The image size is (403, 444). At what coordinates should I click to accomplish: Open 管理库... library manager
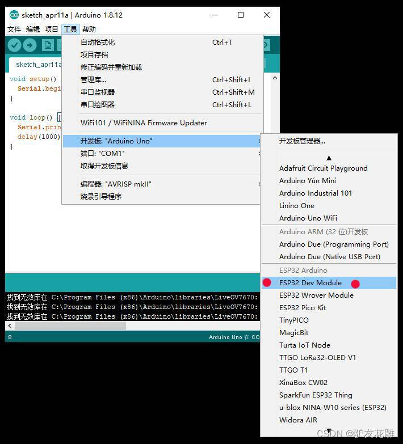(162, 80)
